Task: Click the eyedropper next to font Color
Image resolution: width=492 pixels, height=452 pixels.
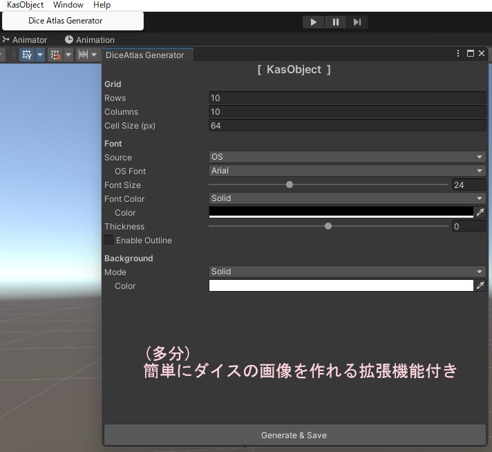Action: tap(480, 212)
